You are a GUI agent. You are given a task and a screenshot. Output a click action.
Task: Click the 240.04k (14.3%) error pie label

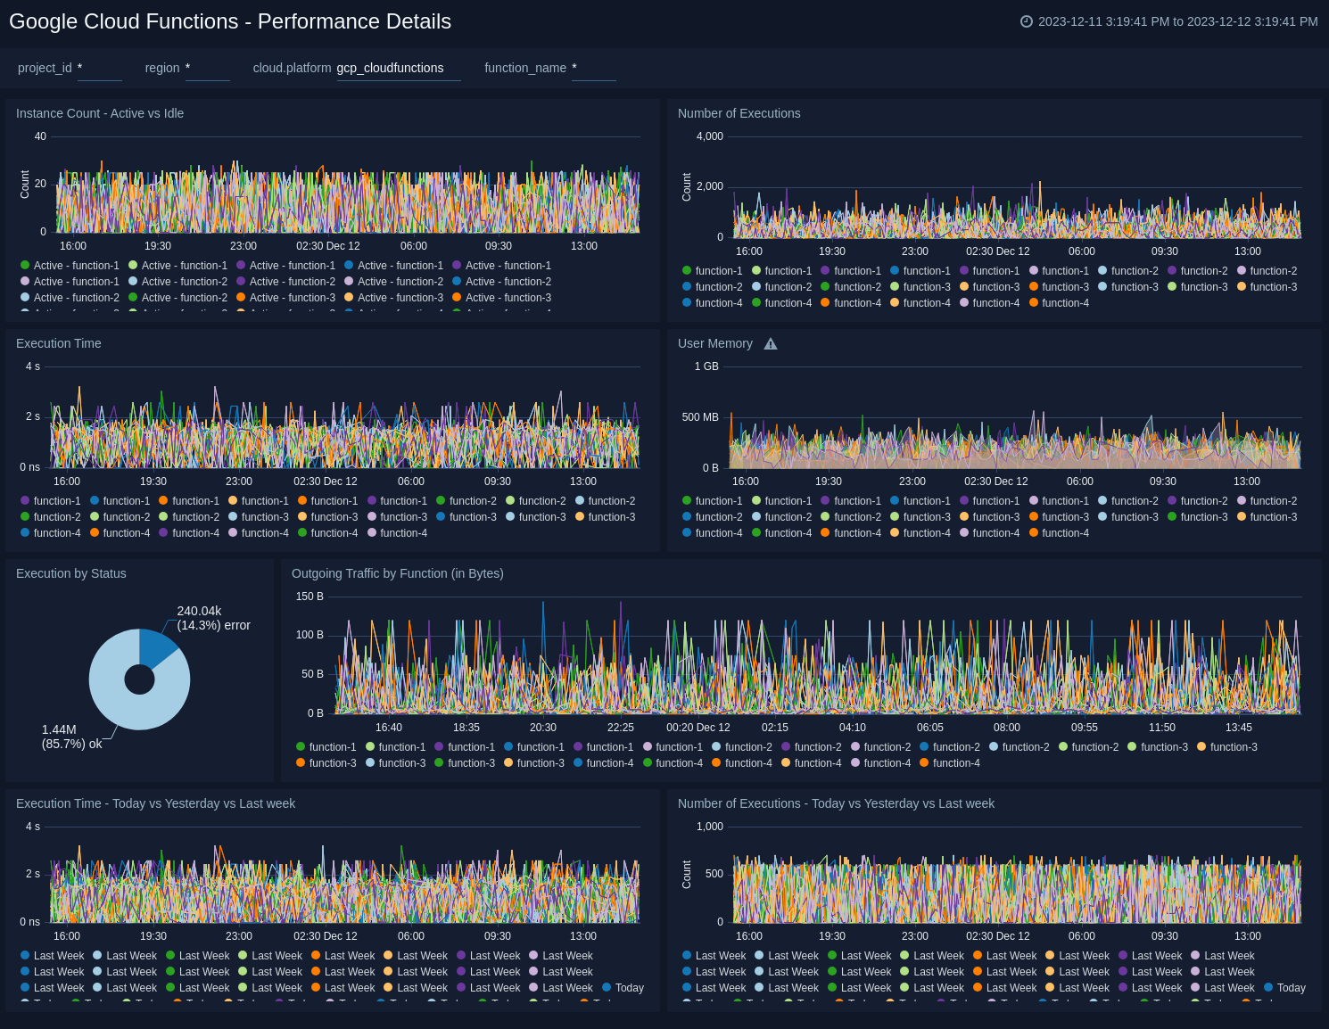tap(213, 618)
